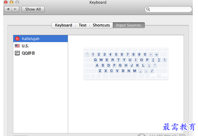Select the Input Sources tab

[129, 25]
